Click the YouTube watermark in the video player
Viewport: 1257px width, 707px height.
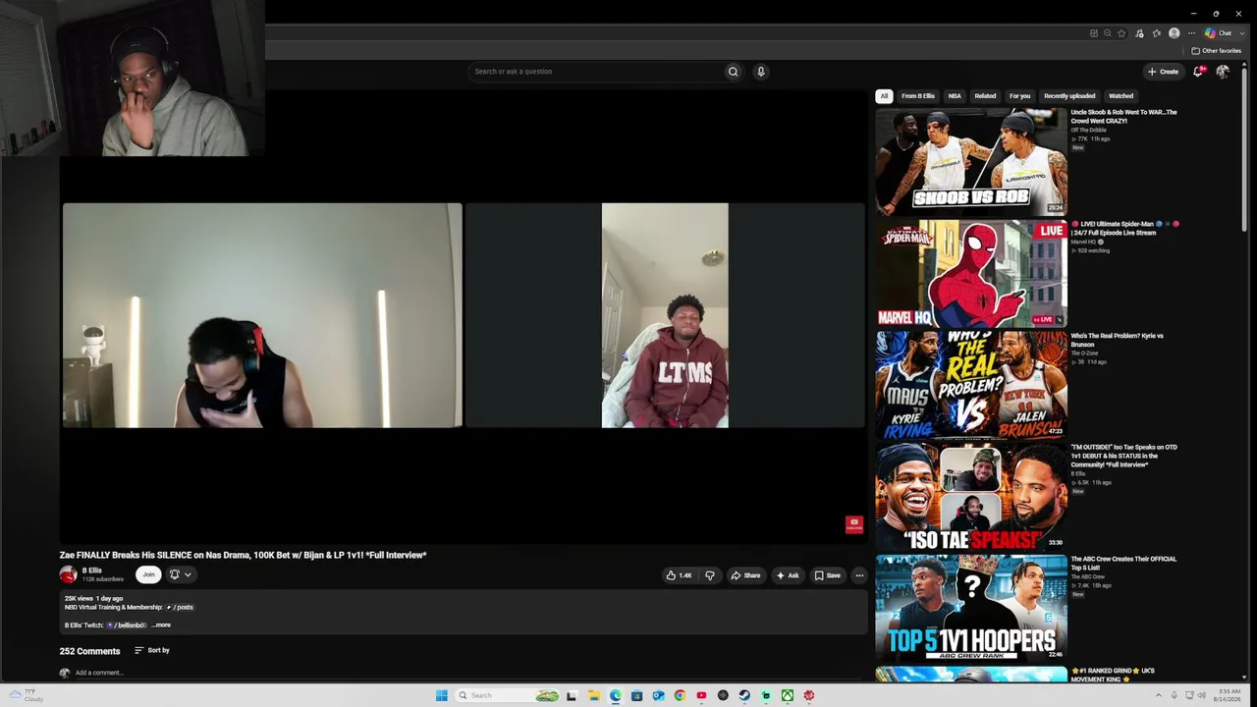pos(853,524)
